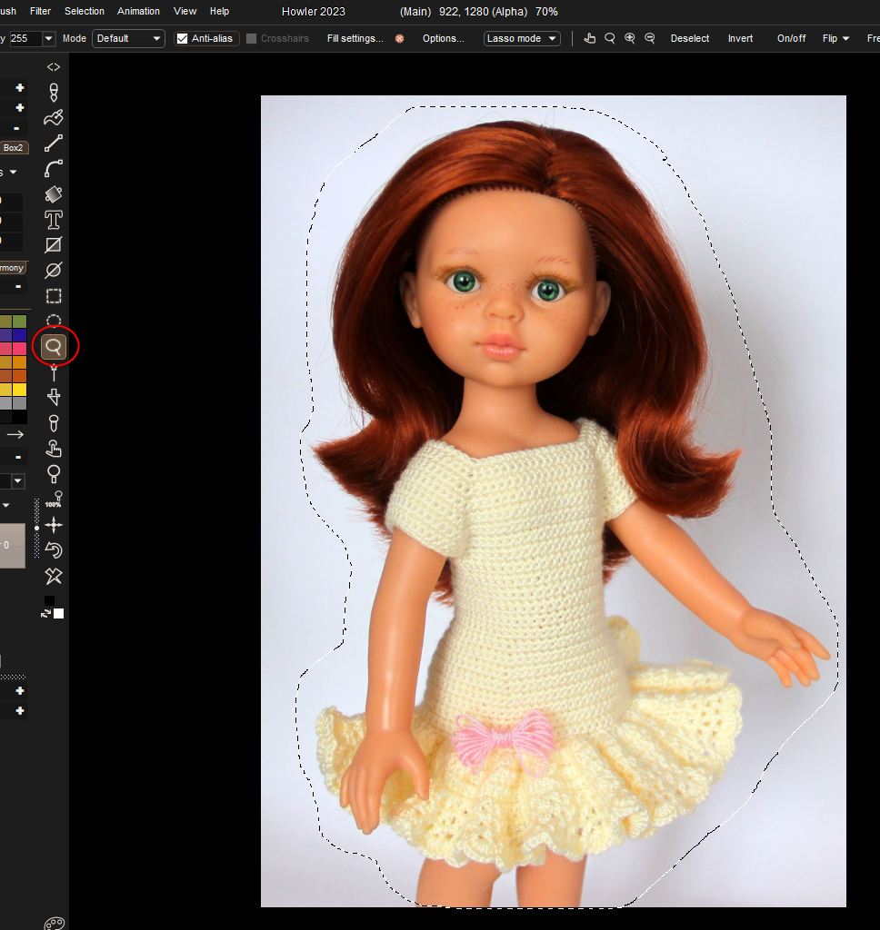Screen dimensions: 880x930
Task: Click the Deselect button
Action: coord(690,38)
